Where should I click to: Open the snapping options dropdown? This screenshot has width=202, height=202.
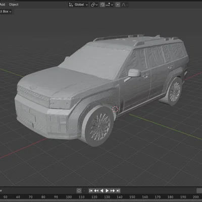(110, 5)
